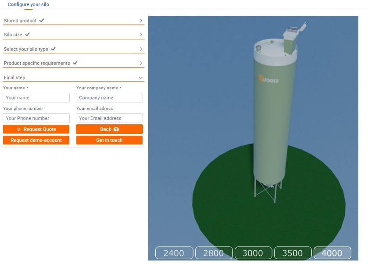This screenshot has width=368, height=264.
Task: Click the Get in touch button
Action: (109, 140)
